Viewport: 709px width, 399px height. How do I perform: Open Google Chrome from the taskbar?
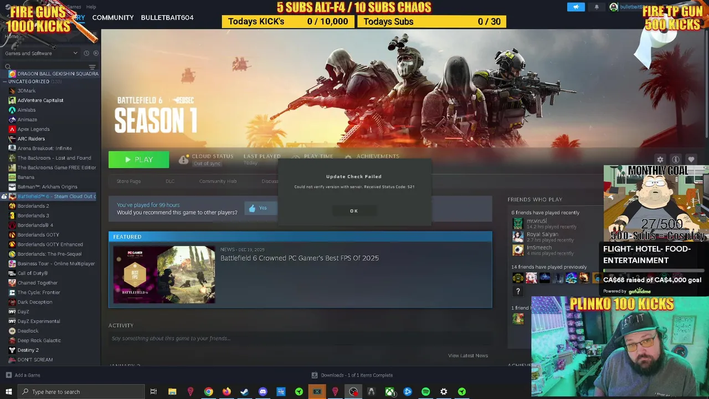click(x=208, y=392)
